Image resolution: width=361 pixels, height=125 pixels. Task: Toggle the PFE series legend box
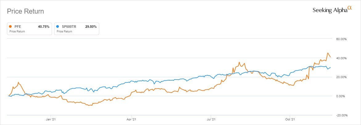tap(30, 29)
